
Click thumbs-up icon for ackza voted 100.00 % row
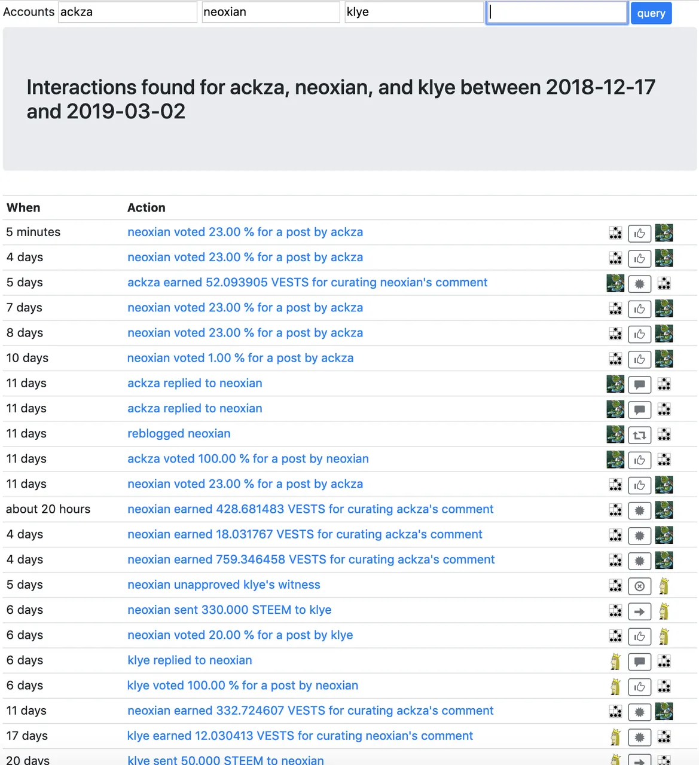click(x=639, y=460)
